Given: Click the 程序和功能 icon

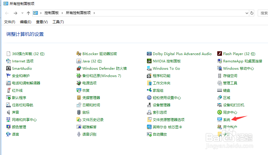Looking at the screenshot, I should pyautogui.click(x=149, y=76).
